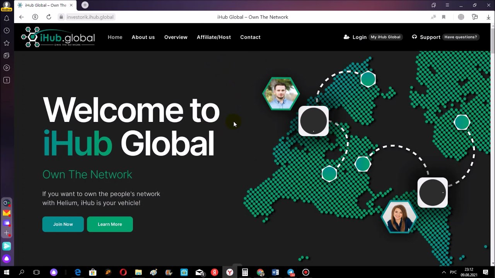Launch Microsoft Edge from the taskbar

coord(78,272)
